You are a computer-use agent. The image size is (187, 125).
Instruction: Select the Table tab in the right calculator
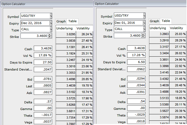coord(166,21)
